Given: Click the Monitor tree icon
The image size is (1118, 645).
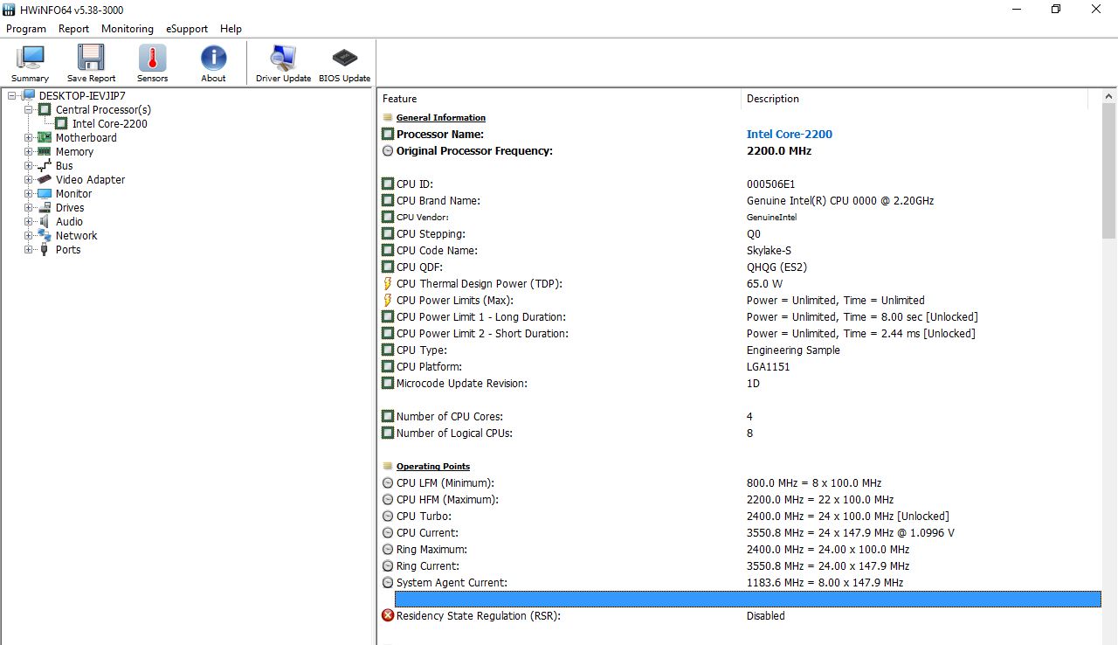Looking at the screenshot, I should [x=45, y=193].
